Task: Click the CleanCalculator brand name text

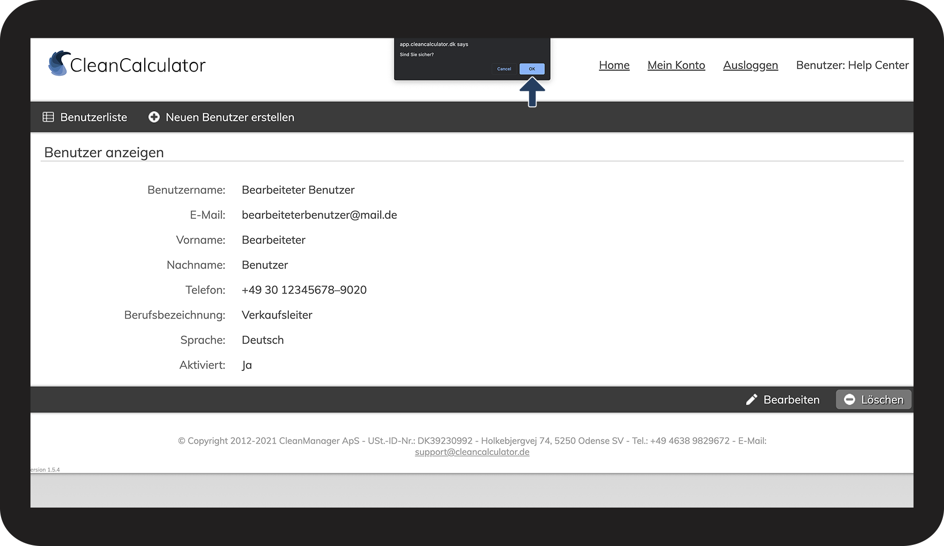Action: [138, 65]
